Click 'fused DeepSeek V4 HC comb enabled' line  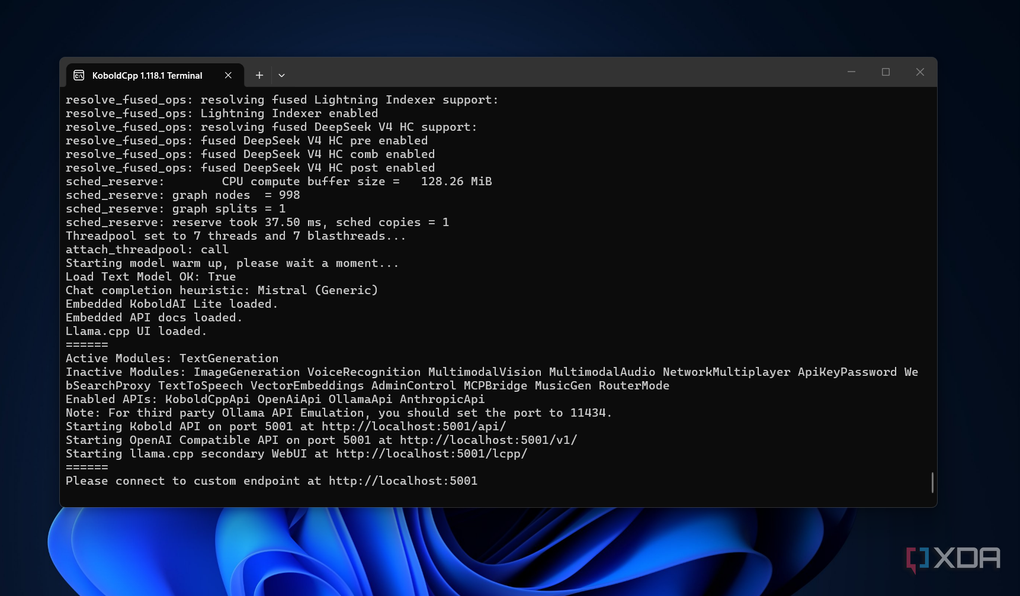[251, 154]
